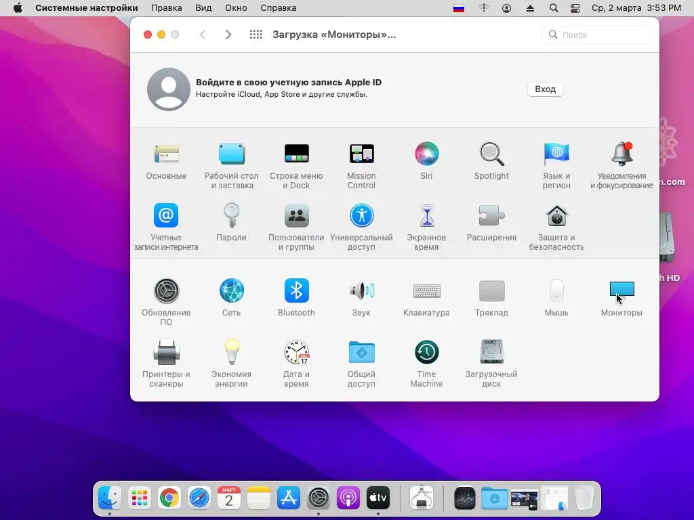
Task: Open the eject icon in the menu bar
Action: pos(530,8)
